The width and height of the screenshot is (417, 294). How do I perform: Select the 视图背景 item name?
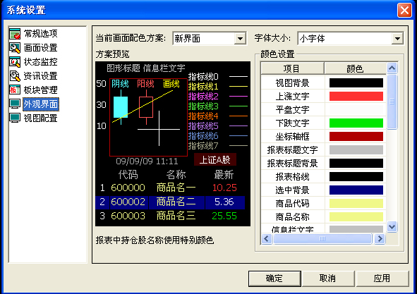pyautogui.click(x=292, y=83)
